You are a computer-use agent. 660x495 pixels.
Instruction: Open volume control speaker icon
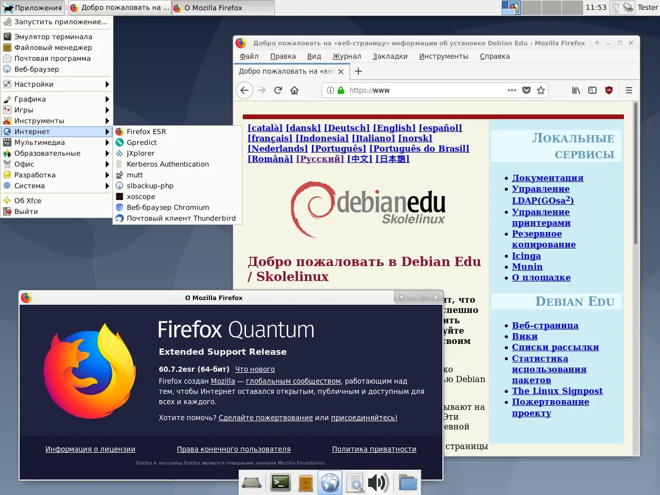[x=378, y=483]
